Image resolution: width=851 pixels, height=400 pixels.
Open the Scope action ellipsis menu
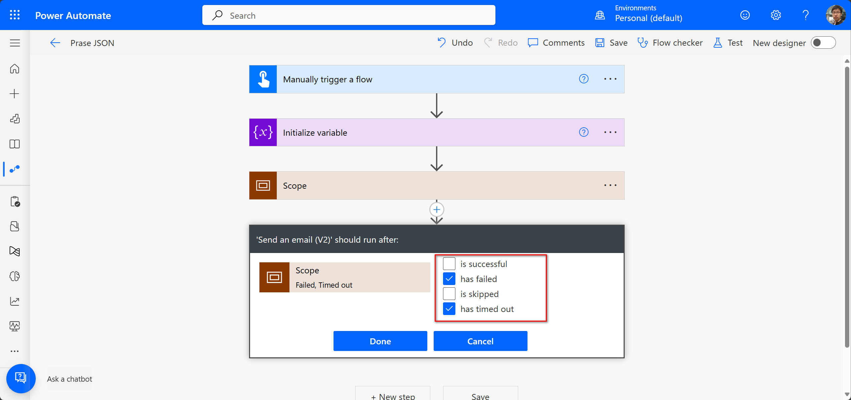610,185
